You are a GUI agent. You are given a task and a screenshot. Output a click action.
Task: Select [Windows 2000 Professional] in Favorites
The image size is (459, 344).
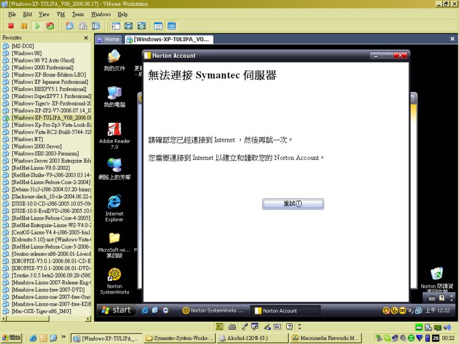(42, 68)
